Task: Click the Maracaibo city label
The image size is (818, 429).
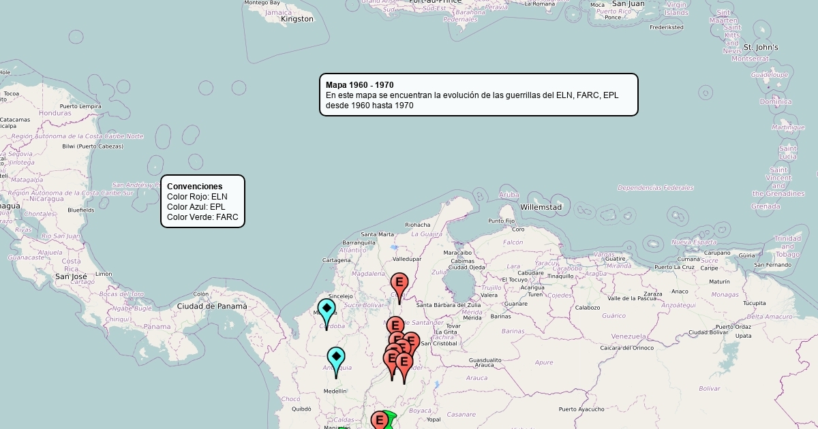Action: pyautogui.click(x=457, y=253)
